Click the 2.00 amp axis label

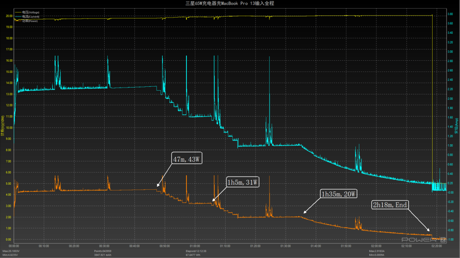[x=450, y=98]
